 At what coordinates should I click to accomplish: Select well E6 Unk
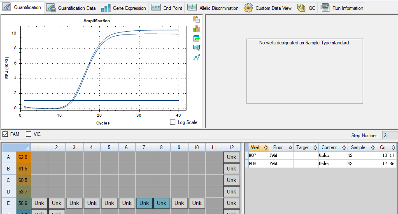pyautogui.click(x=127, y=203)
